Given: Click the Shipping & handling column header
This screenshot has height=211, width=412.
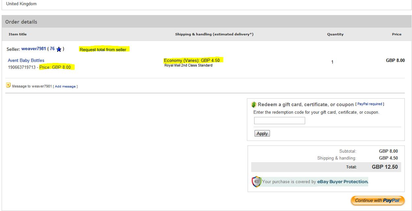Looking at the screenshot, I should (214, 34).
